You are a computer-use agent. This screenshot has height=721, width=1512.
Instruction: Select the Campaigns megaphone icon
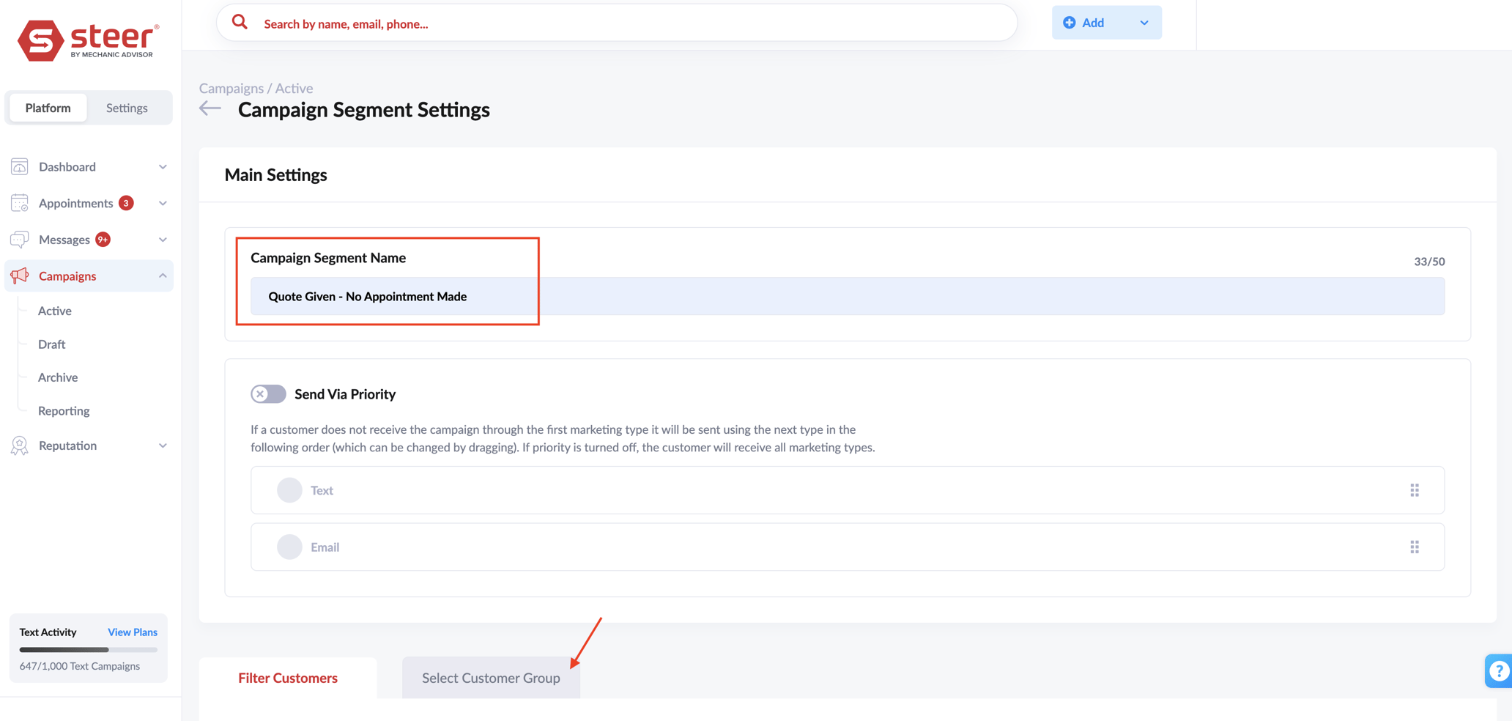[x=19, y=276]
